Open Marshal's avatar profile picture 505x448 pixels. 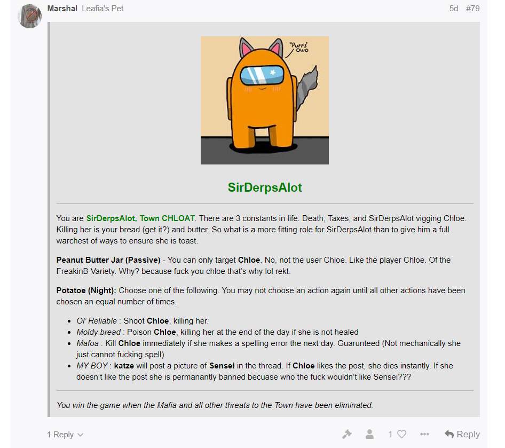pyautogui.click(x=30, y=16)
